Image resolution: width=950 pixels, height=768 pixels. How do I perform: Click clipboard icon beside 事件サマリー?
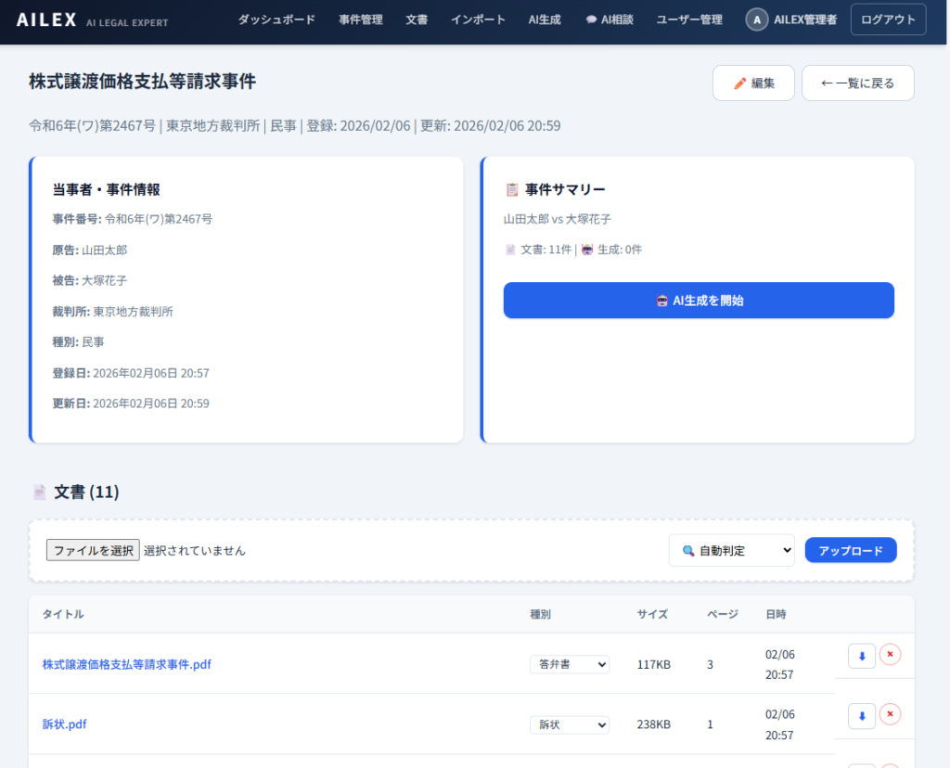(x=511, y=189)
